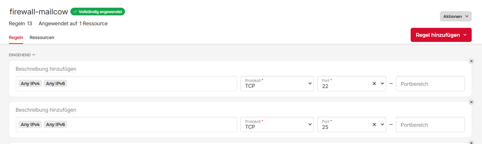
Task: Delete the port 25 rule with X icon
Action: pos(471,102)
